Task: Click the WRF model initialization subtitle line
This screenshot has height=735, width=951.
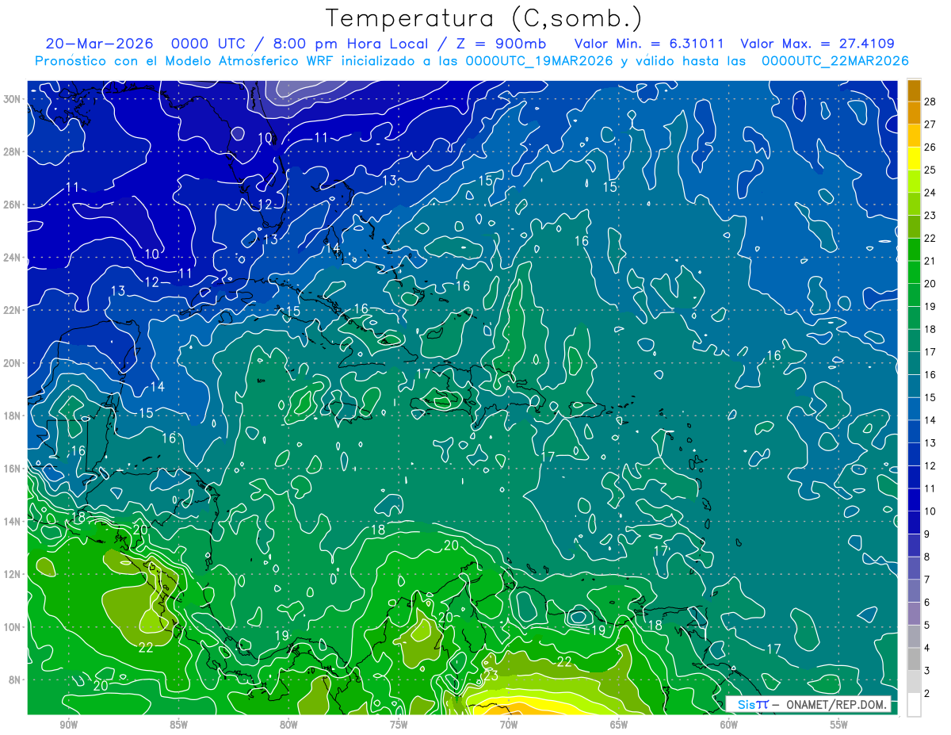Action: click(x=472, y=61)
